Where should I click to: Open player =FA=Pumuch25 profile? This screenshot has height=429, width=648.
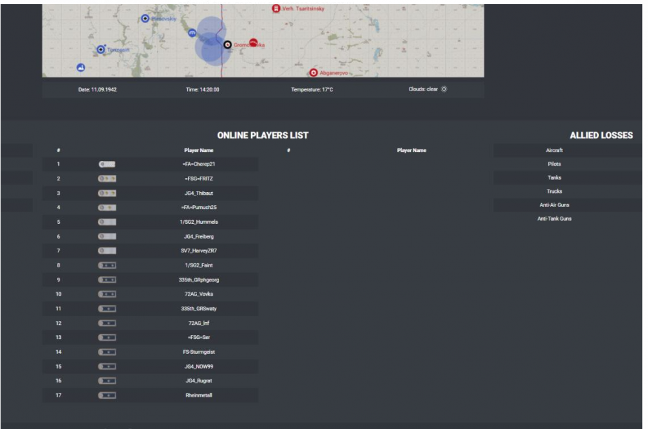199,208
